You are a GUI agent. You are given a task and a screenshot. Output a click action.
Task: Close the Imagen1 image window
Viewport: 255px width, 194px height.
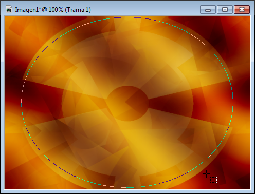[242, 10]
